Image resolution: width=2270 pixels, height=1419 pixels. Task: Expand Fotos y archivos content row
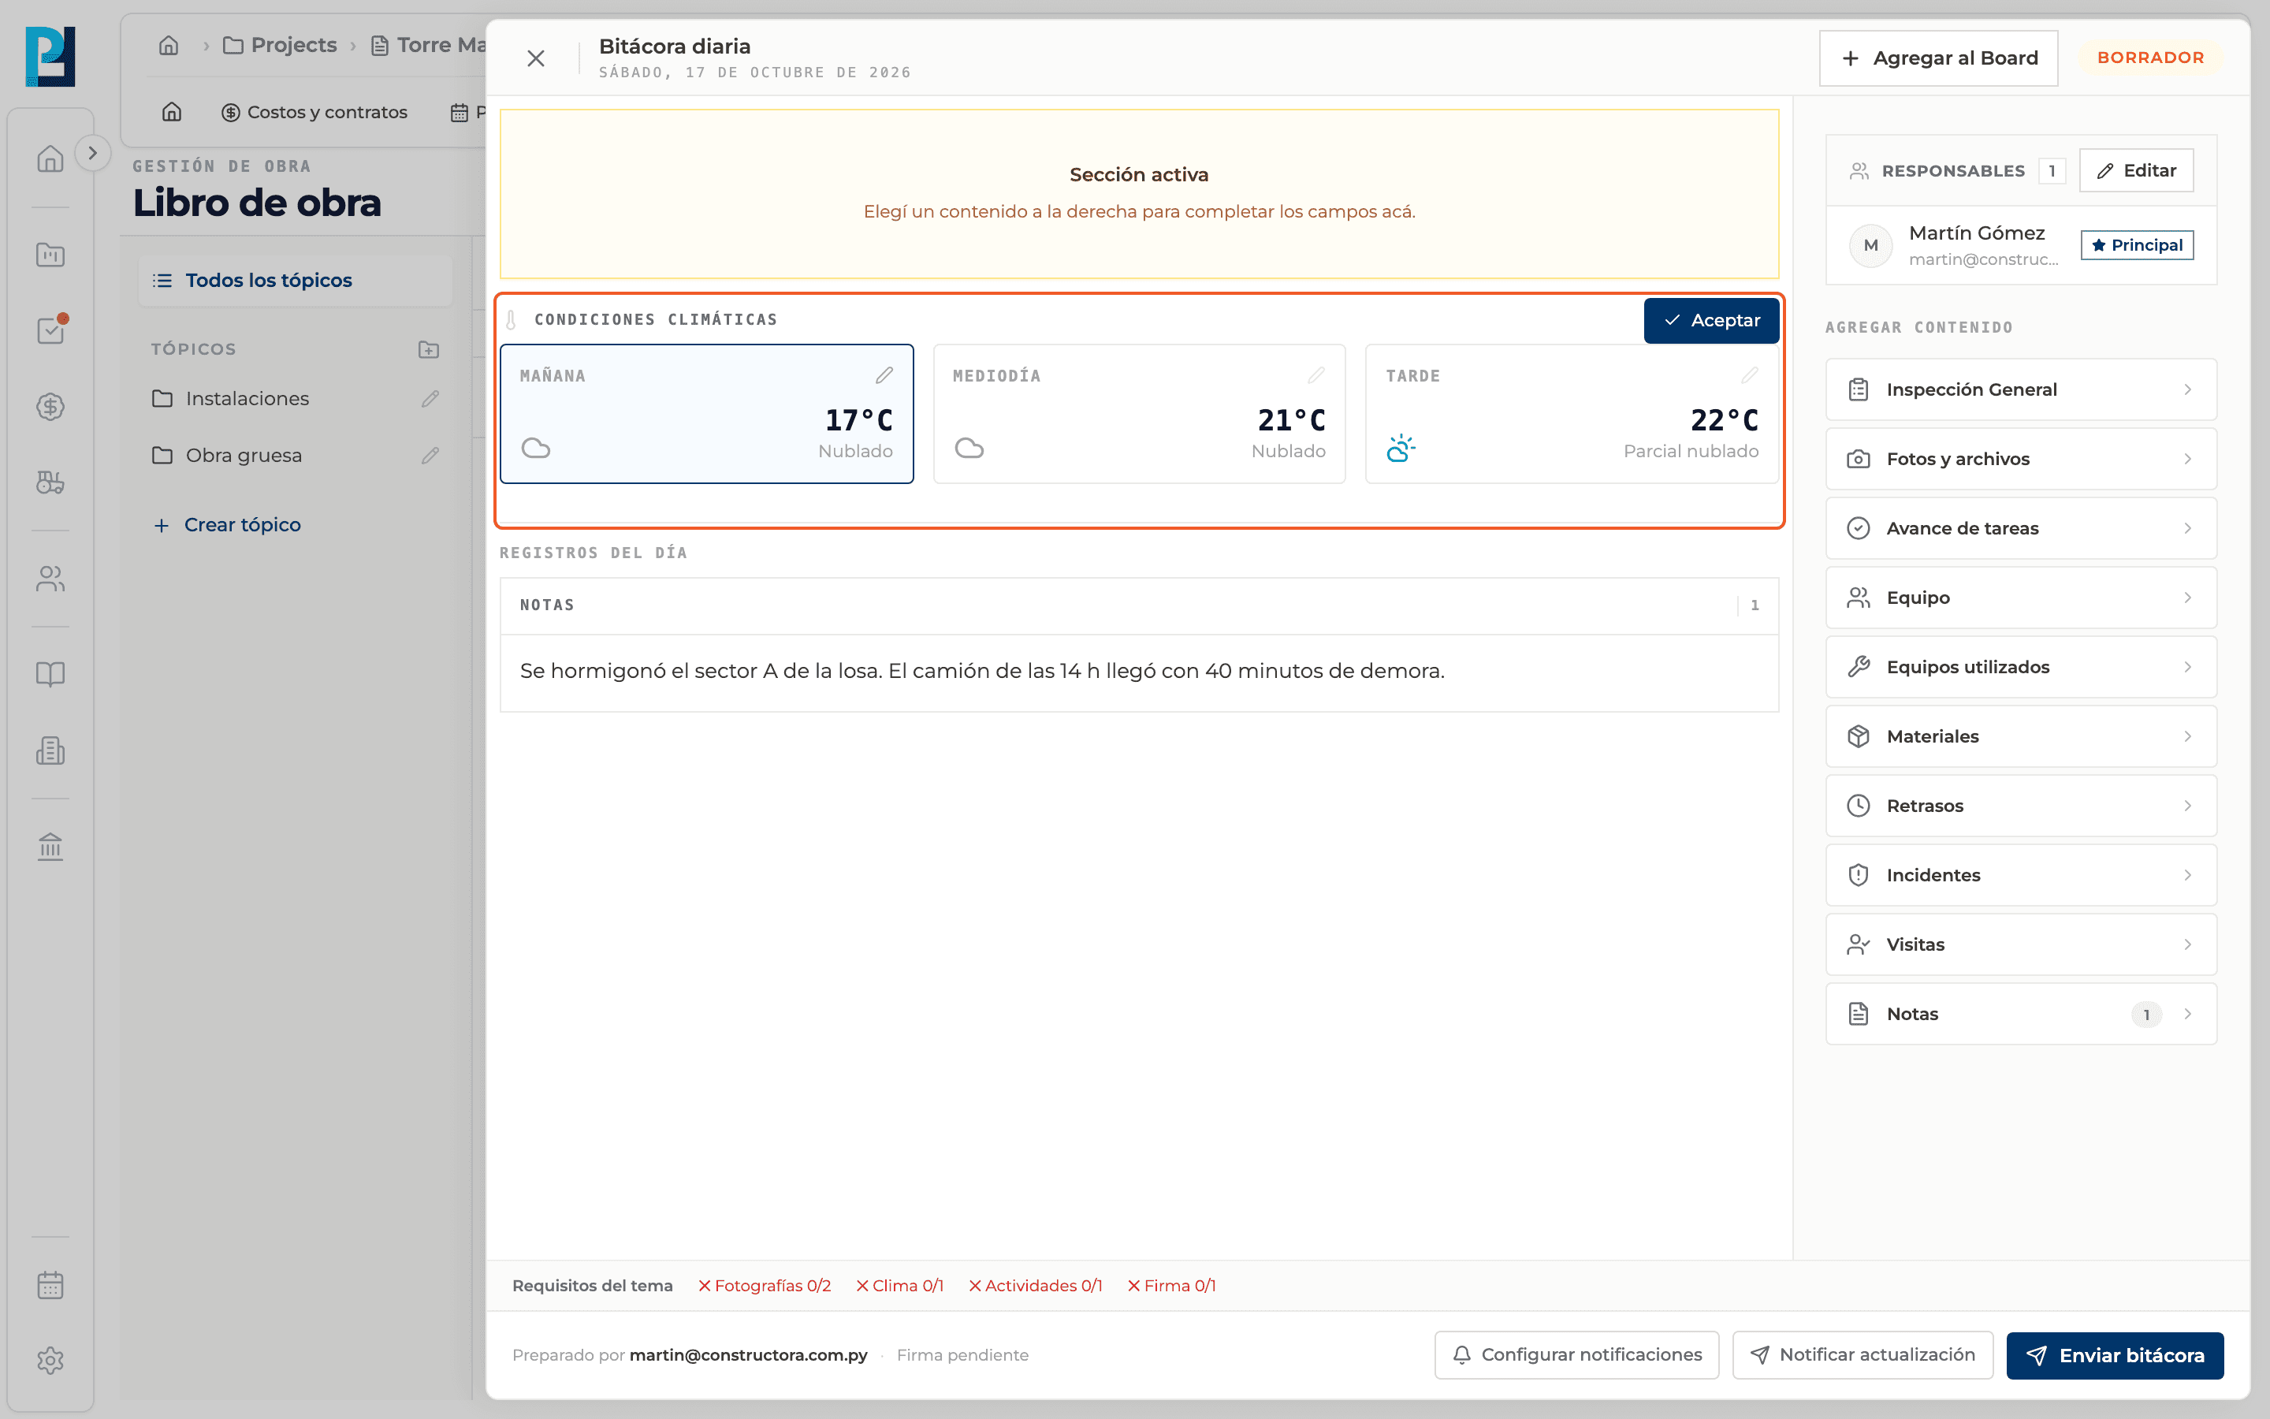click(x=2022, y=459)
